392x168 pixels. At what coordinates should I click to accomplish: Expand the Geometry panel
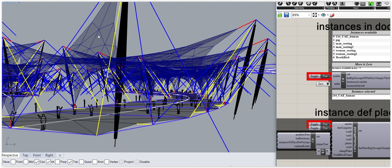pyautogui.click(x=323, y=8)
